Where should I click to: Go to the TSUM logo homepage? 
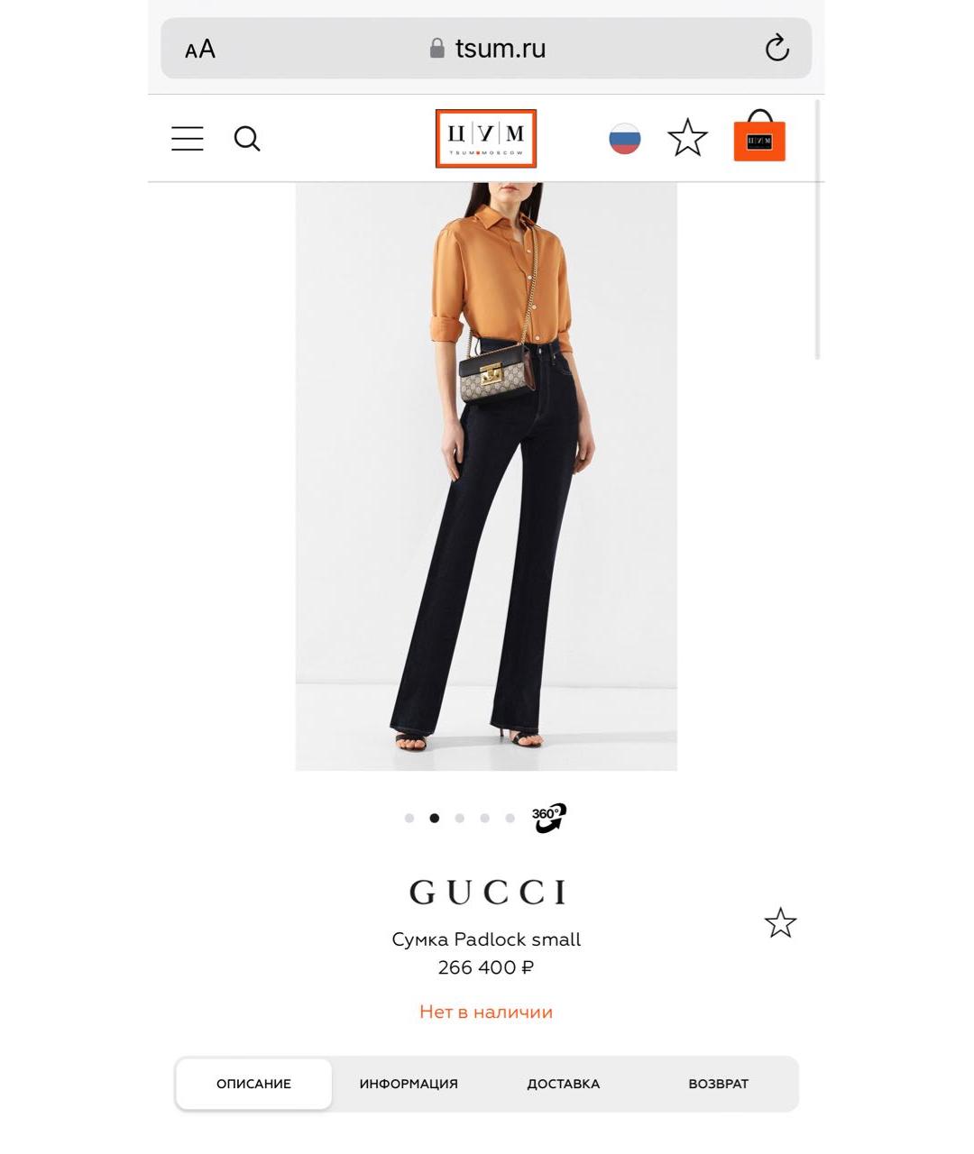[x=486, y=139]
